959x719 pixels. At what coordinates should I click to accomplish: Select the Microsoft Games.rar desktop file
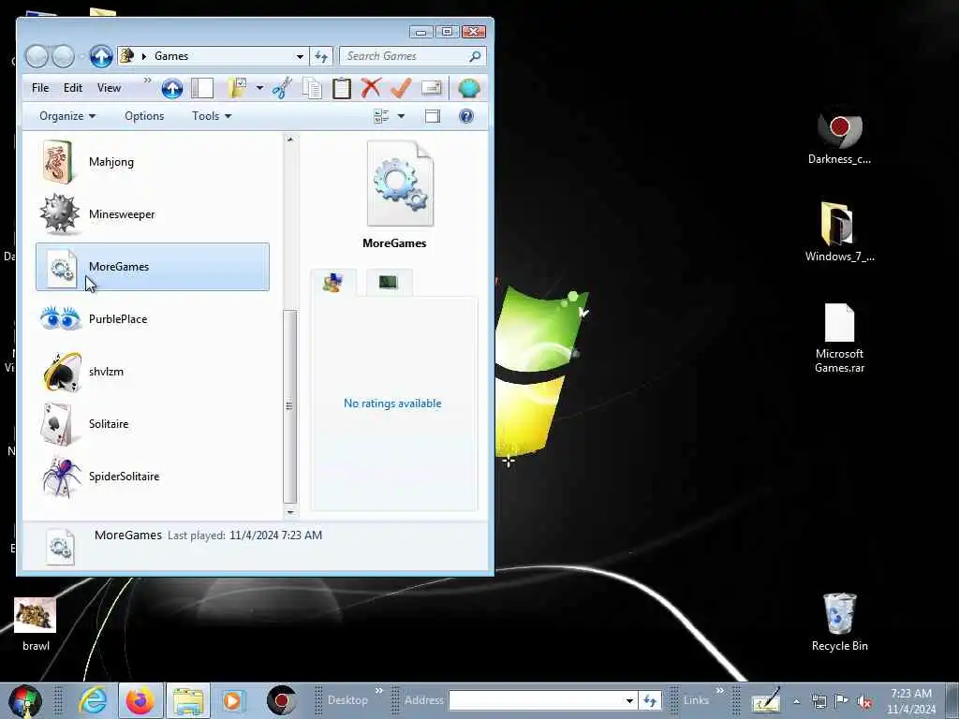pos(840,338)
